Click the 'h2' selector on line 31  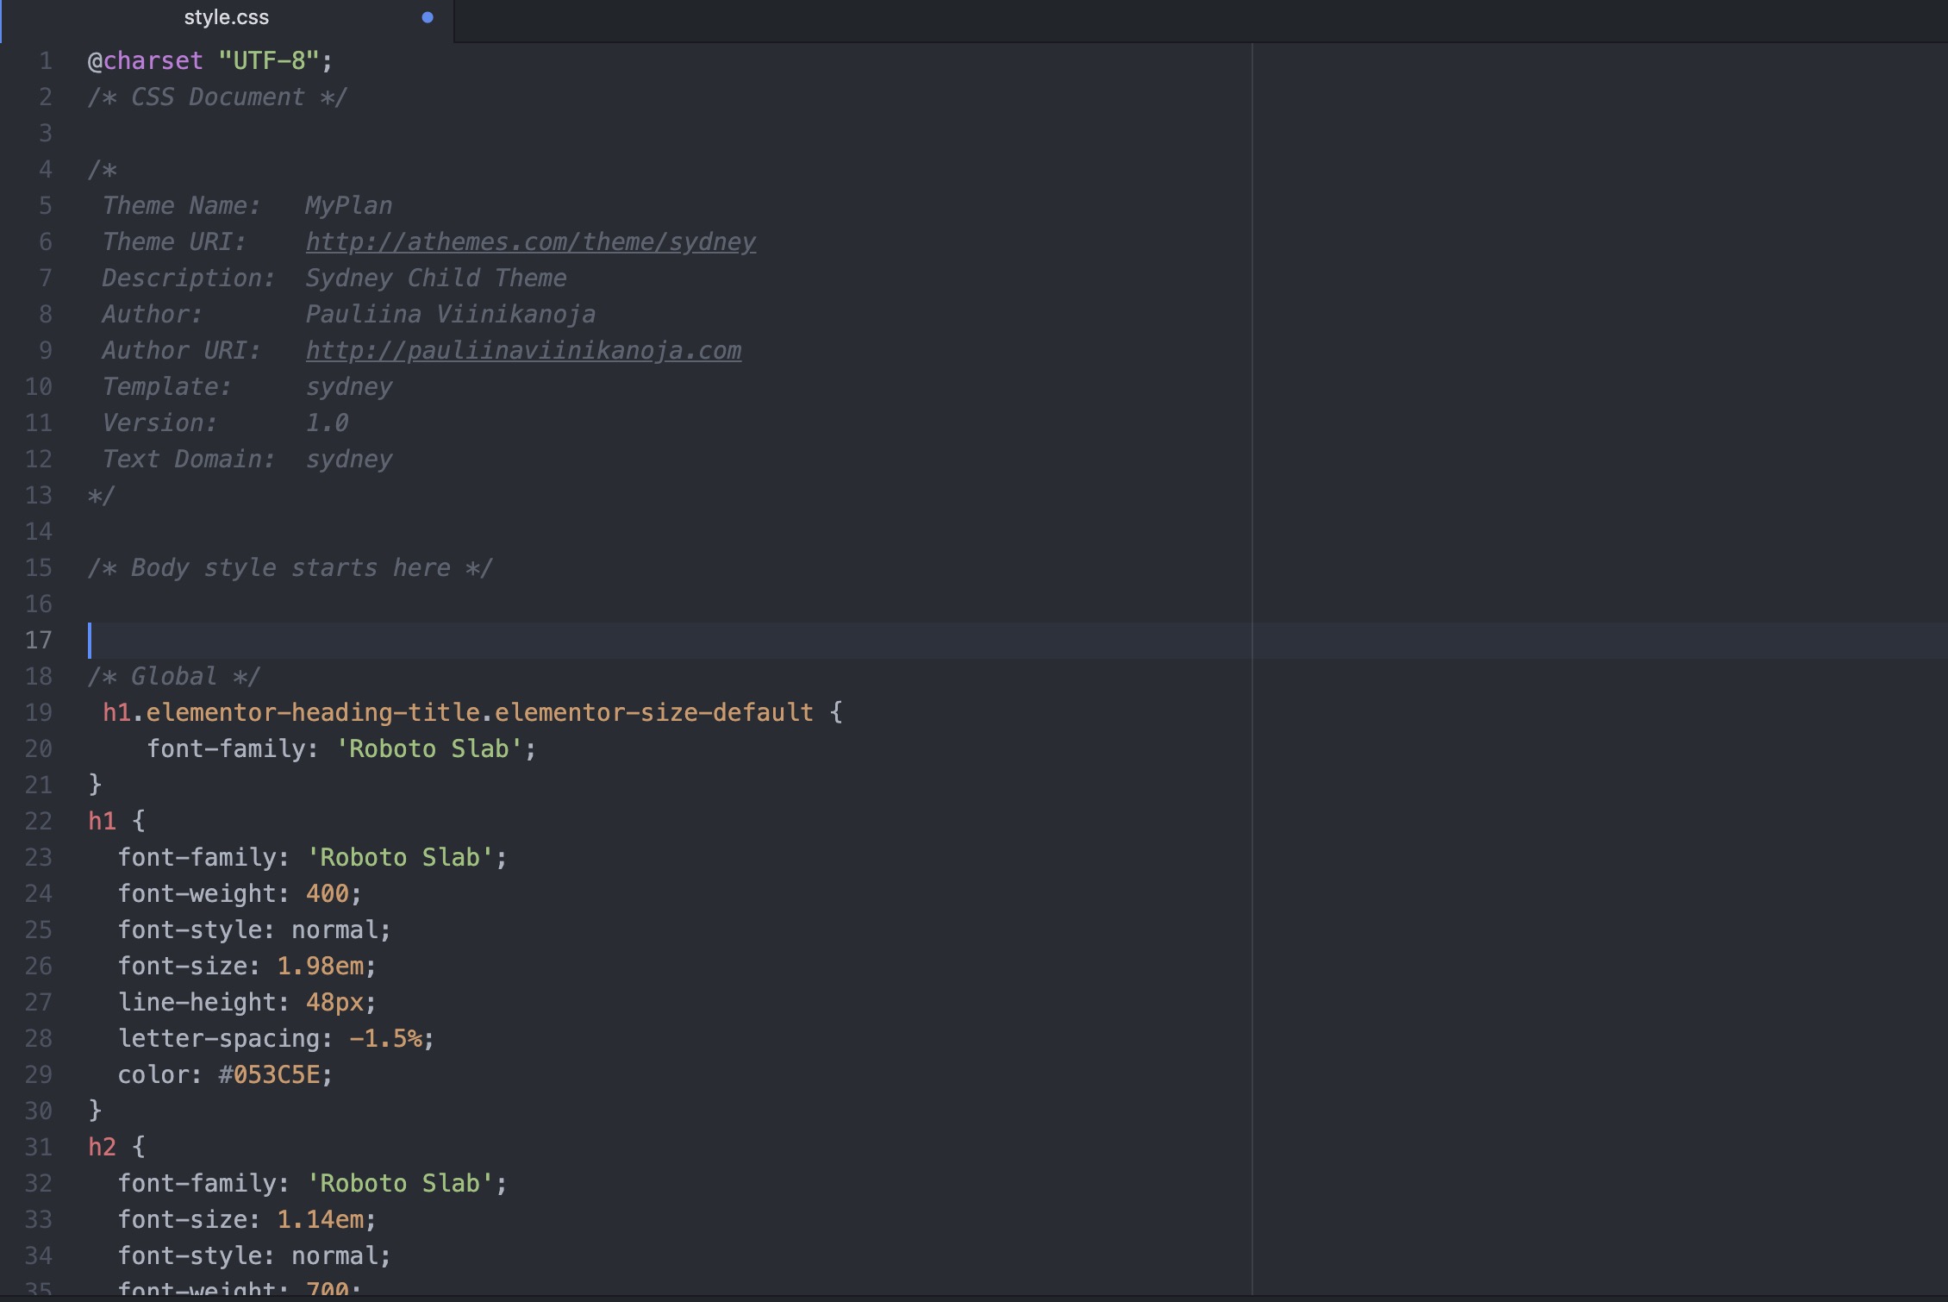click(x=103, y=1148)
